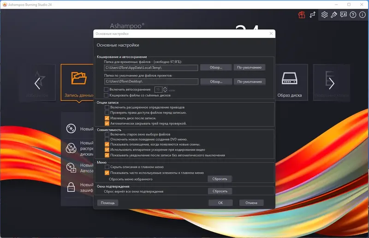This screenshot has width=369, height=238.
Task: Enable Включить старое окно выбора файлов
Action: coord(107,134)
